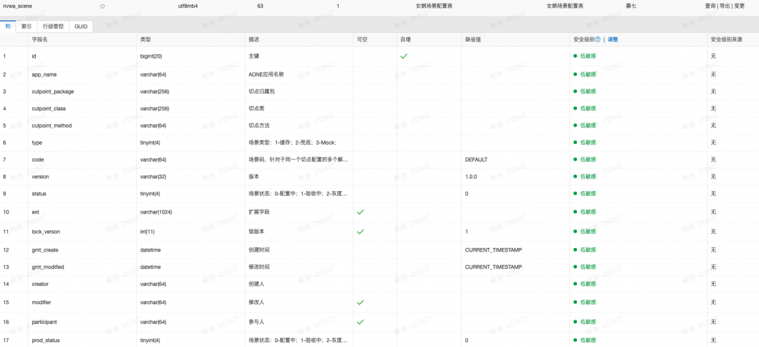Open the 行级管控 tab
The image size is (759, 347).
coord(53,27)
